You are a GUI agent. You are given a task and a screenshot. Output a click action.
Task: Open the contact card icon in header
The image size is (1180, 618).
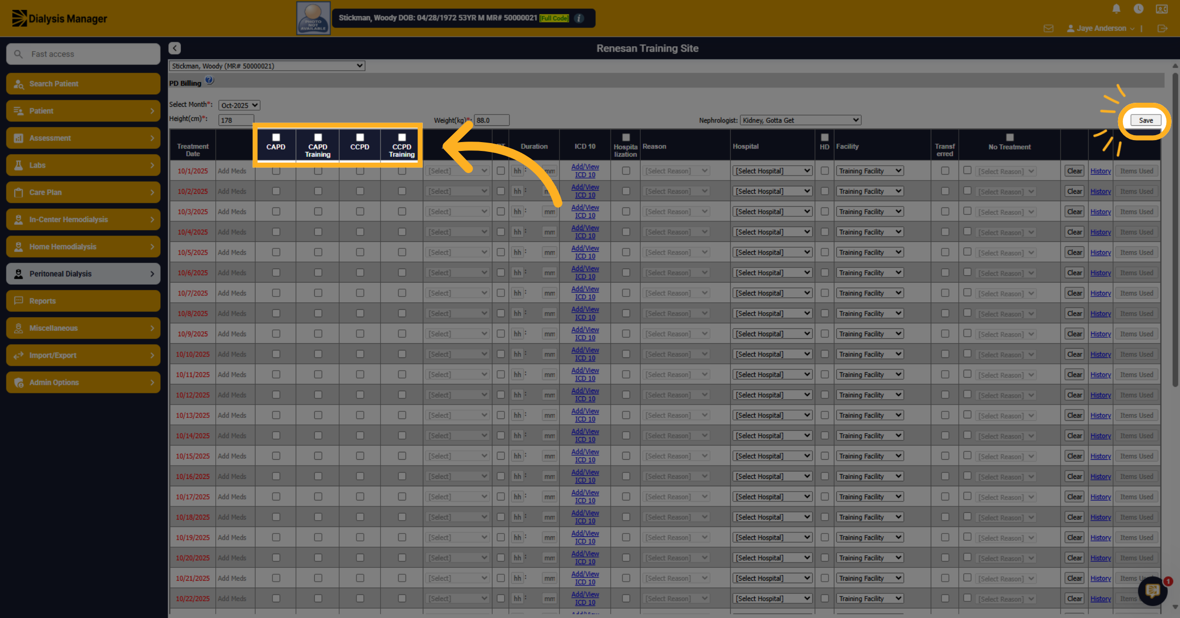(x=1161, y=9)
